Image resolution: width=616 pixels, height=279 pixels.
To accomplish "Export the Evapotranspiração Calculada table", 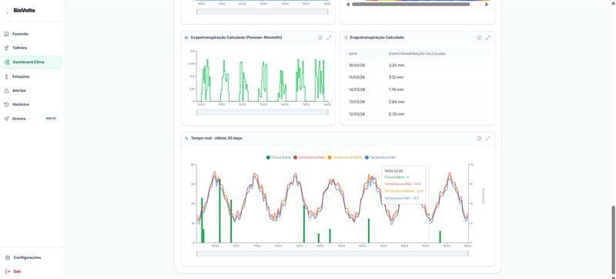I will click(x=479, y=38).
